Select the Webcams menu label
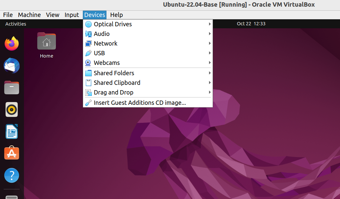The width and height of the screenshot is (340, 199). 107,63
